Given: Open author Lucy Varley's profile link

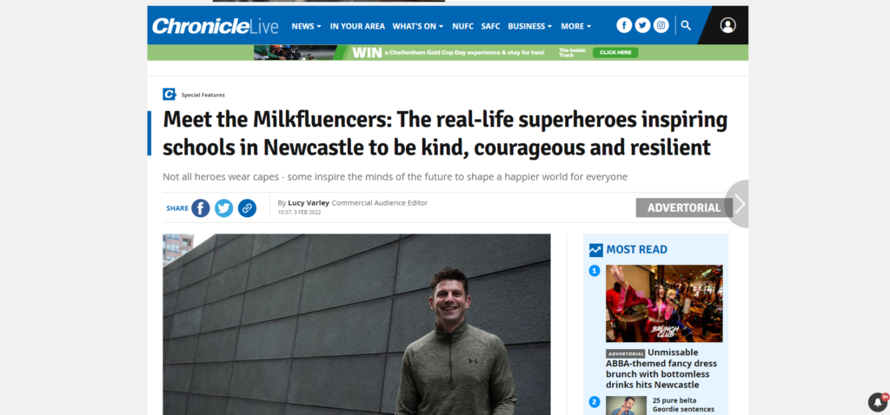Looking at the screenshot, I should tap(309, 203).
